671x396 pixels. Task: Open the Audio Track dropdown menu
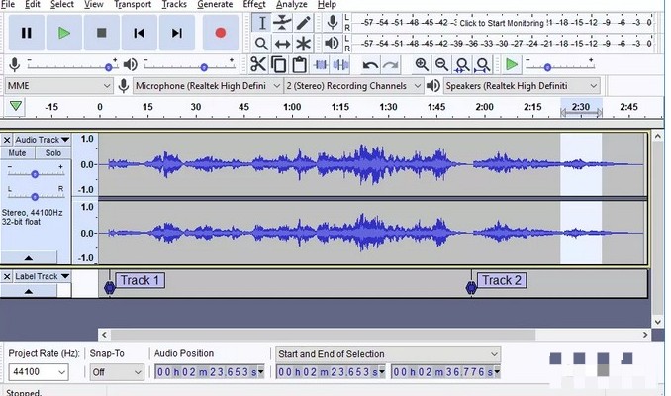click(42, 140)
